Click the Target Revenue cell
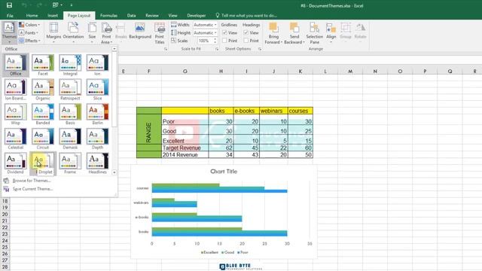 (x=185, y=148)
